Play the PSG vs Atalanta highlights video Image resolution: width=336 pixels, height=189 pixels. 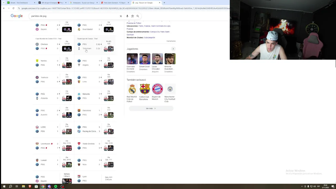(67, 98)
